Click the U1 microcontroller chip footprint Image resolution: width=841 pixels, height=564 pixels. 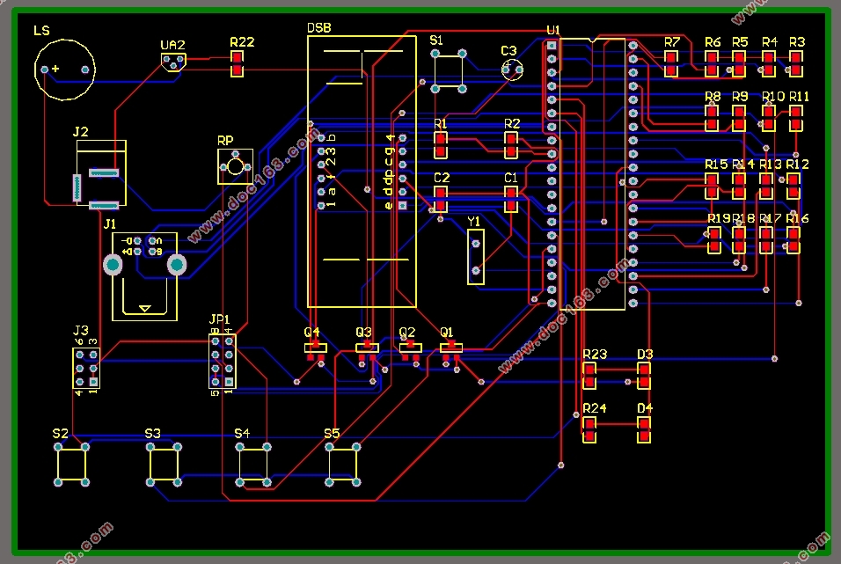point(592,174)
